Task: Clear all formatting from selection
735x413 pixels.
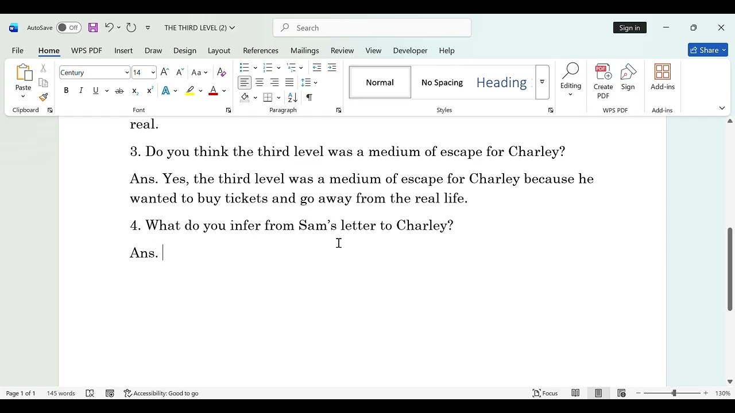Action: (222, 72)
